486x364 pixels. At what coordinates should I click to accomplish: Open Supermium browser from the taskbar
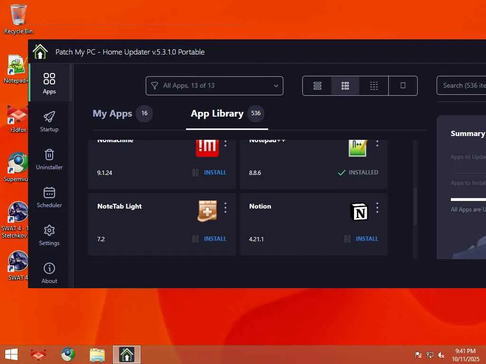[68, 355]
